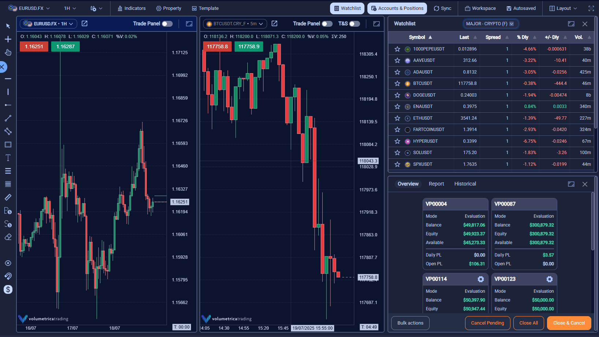This screenshot has width=599, height=337.
Task: Favorite the SOLUSDT star
Action: pos(397,153)
